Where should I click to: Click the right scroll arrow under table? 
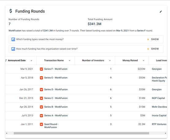pos(165,133)
